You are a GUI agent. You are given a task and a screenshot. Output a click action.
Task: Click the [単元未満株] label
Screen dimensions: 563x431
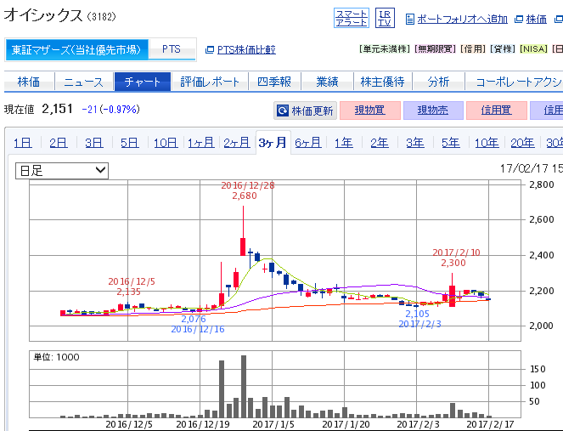point(384,49)
